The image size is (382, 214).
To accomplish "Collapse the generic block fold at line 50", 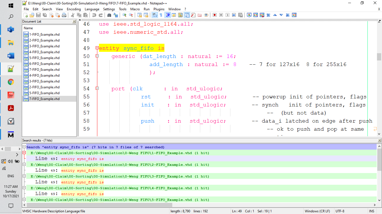I will coord(97,56).
